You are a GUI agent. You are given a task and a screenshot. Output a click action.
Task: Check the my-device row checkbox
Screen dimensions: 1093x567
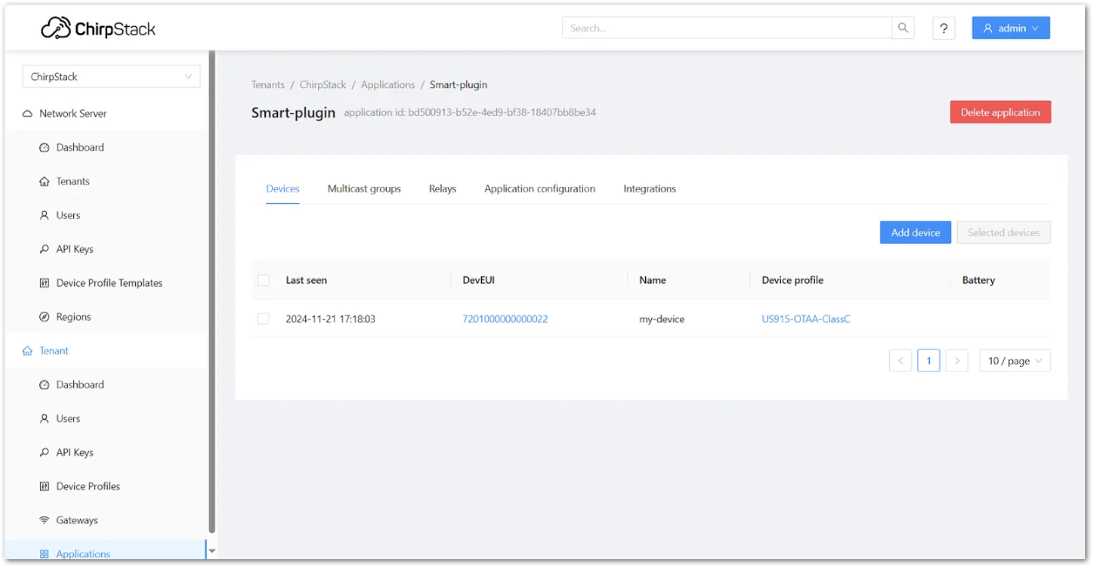pyautogui.click(x=263, y=319)
